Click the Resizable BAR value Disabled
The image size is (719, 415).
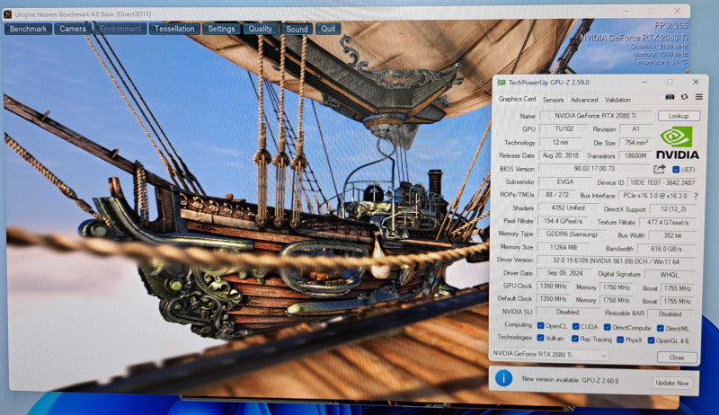click(x=670, y=313)
